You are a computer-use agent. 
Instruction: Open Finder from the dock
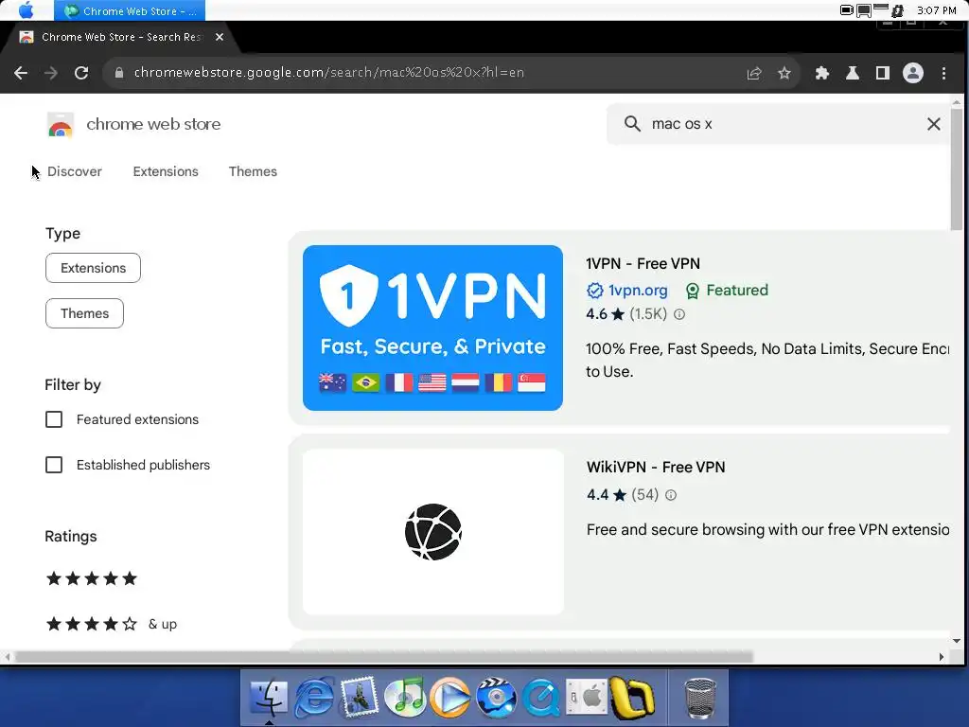tap(268, 698)
